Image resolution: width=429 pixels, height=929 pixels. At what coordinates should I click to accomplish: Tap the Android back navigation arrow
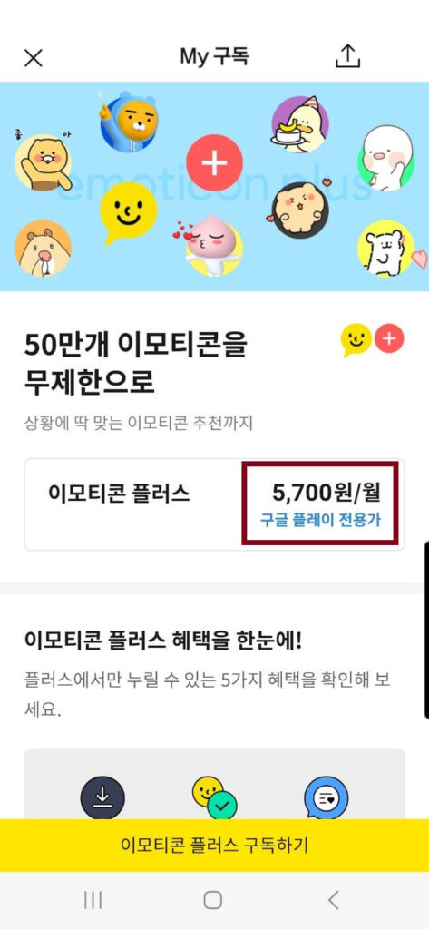click(334, 900)
